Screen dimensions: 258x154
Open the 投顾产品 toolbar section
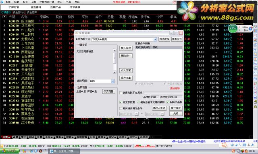coord(56,7)
